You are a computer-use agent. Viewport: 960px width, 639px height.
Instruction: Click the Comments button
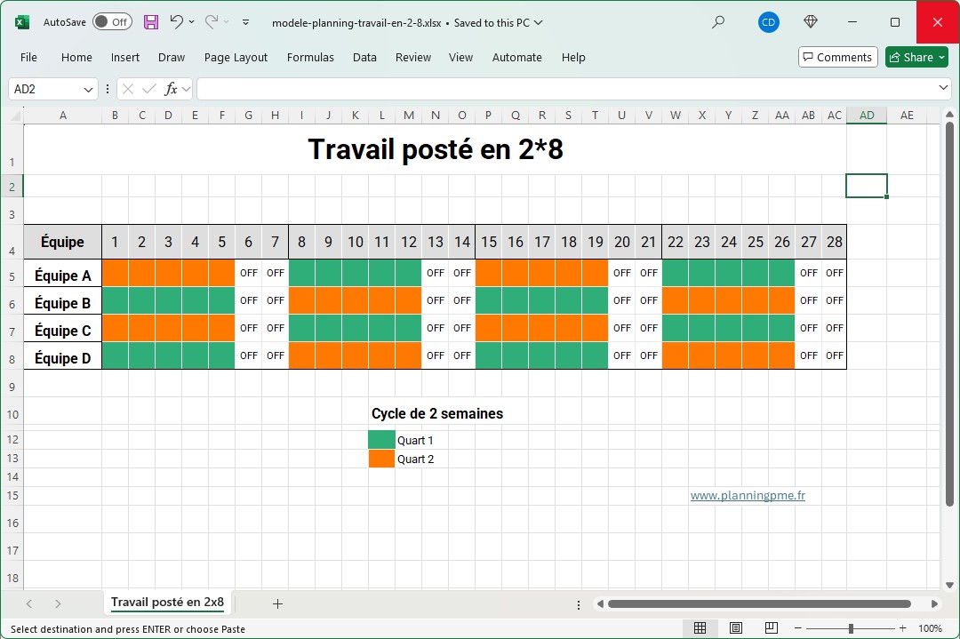click(837, 57)
